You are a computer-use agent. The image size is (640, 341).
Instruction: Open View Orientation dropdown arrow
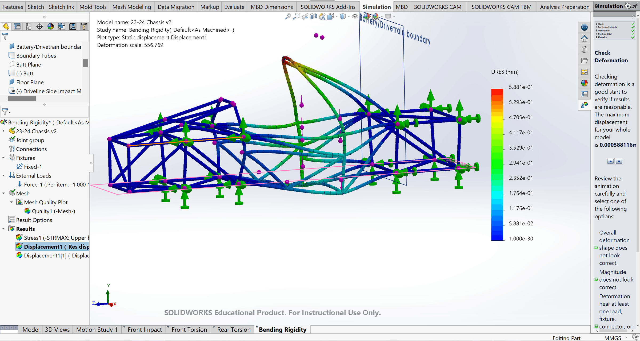coord(337,17)
